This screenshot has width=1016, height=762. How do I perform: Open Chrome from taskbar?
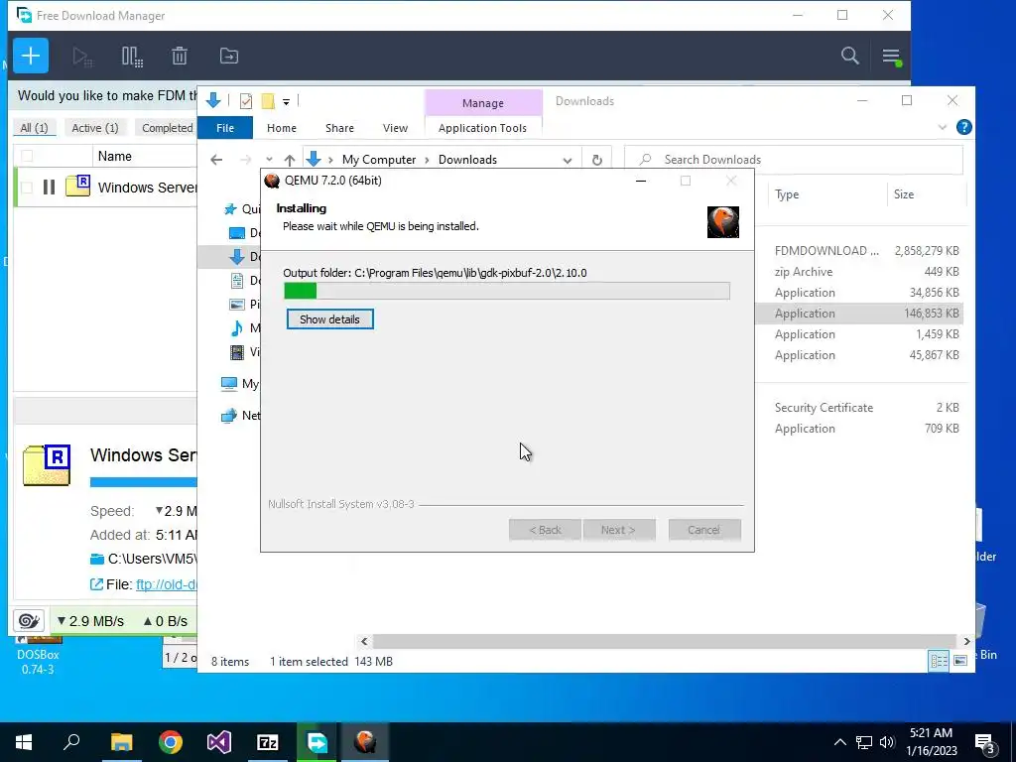(171, 742)
